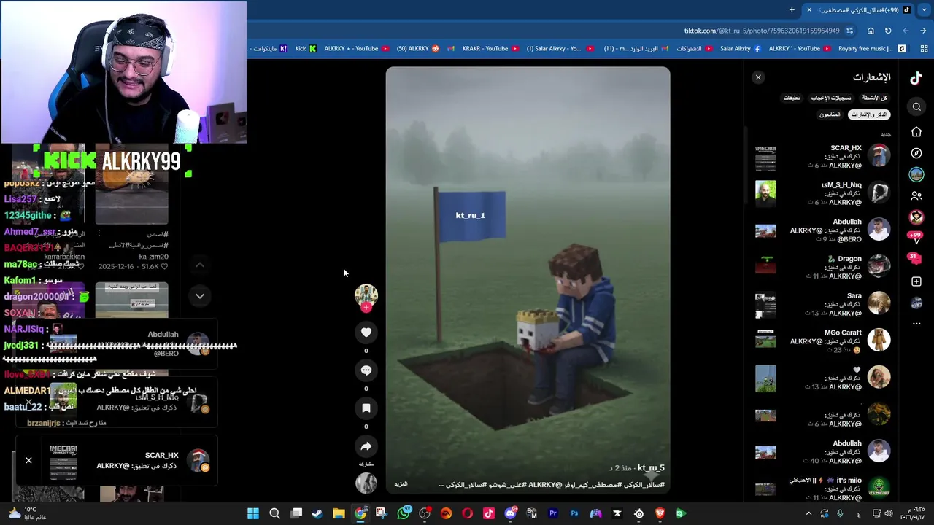Screen dimensions: 934x525
Task: Open all bookmarks grid icon
Action: tap(924, 49)
